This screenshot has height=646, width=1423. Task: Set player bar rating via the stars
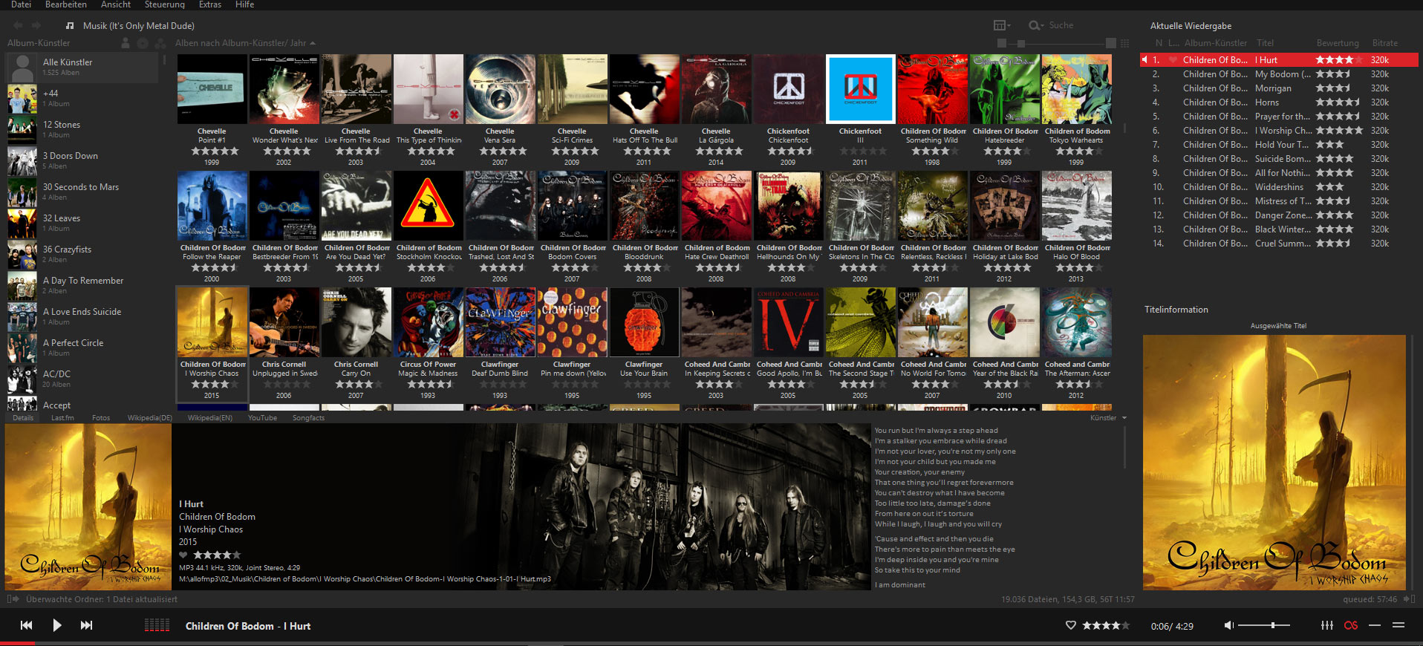pos(1106,625)
